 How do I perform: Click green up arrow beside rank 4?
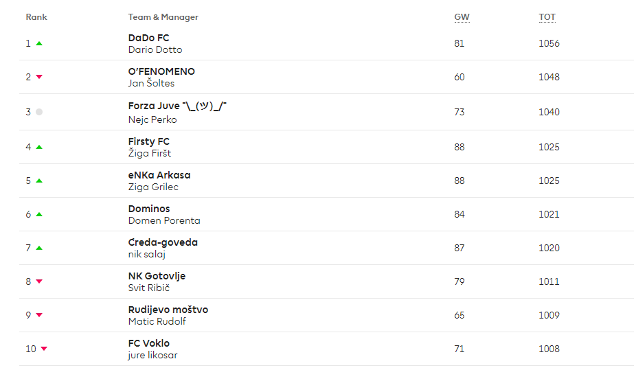point(39,147)
